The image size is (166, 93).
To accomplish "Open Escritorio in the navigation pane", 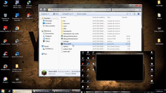I will pyautogui.click(x=47, y=23).
